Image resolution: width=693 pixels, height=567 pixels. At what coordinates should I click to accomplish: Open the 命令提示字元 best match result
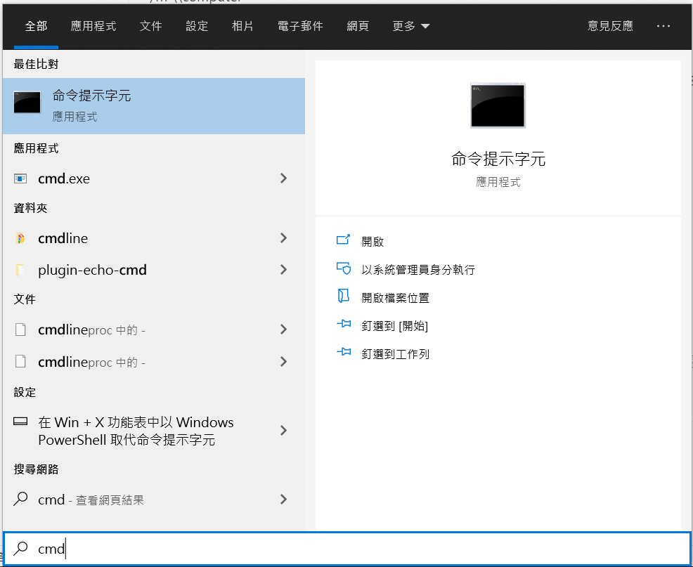154,106
